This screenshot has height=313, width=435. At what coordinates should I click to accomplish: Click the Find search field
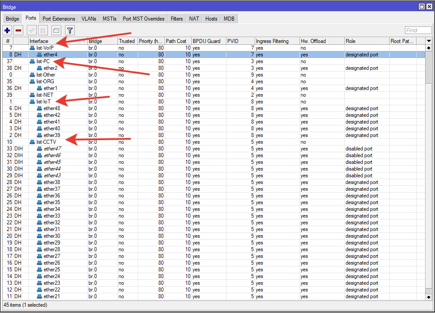(418, 30)
